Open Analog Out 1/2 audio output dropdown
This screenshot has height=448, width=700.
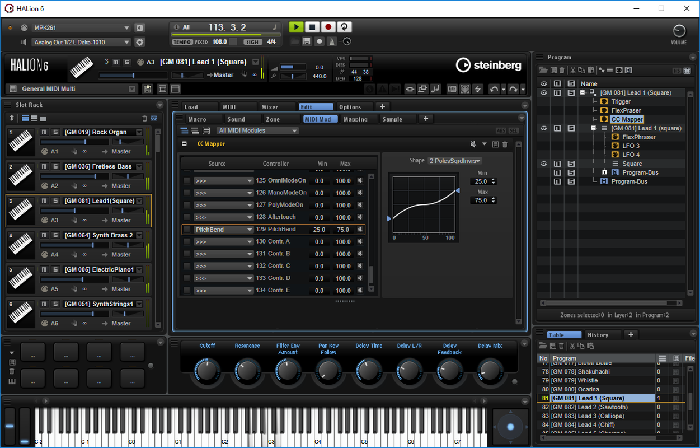[x=82, y=42]
